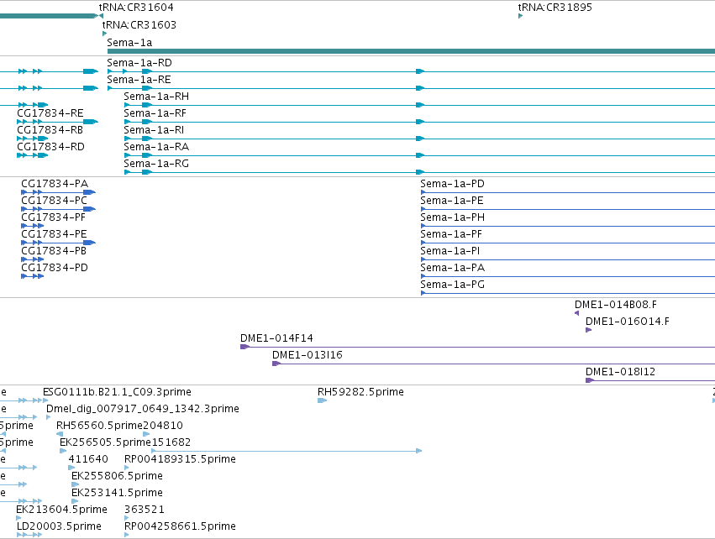Click the DME1-014B08.F reverse arrow glyph
This screenshot has width=715, height=539.
click(577, 313)
